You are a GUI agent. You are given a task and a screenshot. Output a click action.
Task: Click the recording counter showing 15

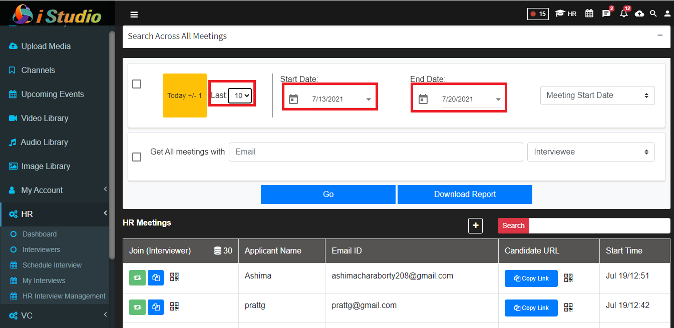tap(538, 14)
